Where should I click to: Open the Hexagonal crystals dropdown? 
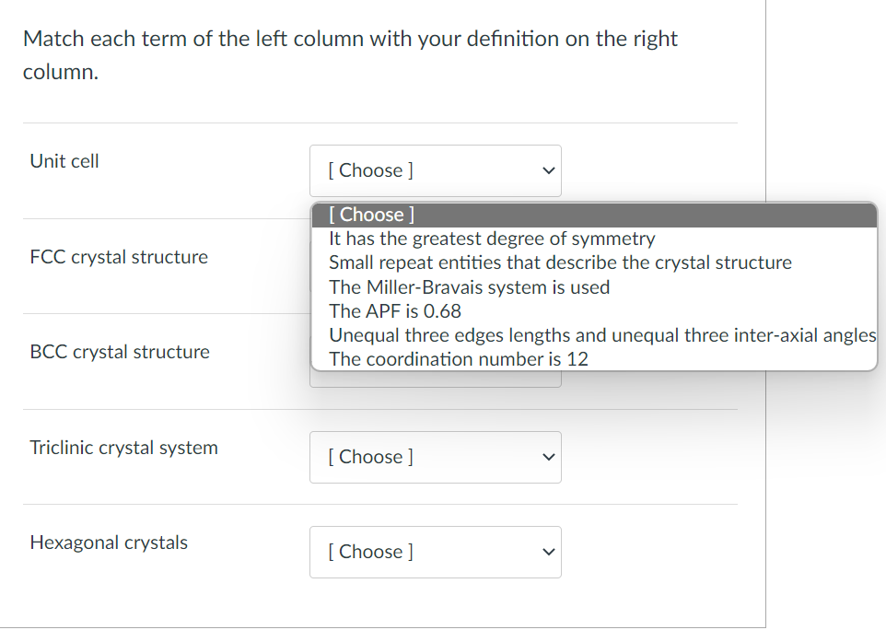tap(435, 552)
